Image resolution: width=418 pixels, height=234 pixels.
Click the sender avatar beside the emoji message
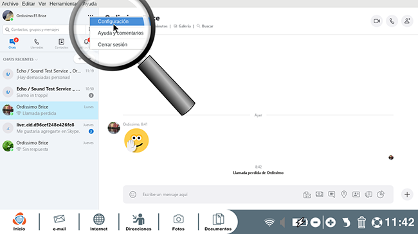114,128
